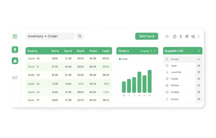
Task: Click the $510 value cell
Action: (x=55, y=100)
